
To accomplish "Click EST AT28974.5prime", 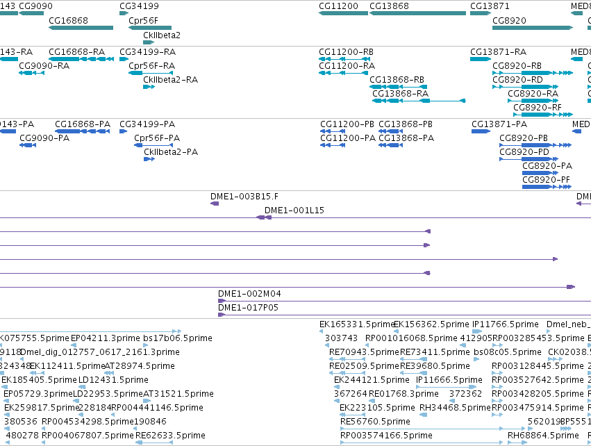I will 140,366.
